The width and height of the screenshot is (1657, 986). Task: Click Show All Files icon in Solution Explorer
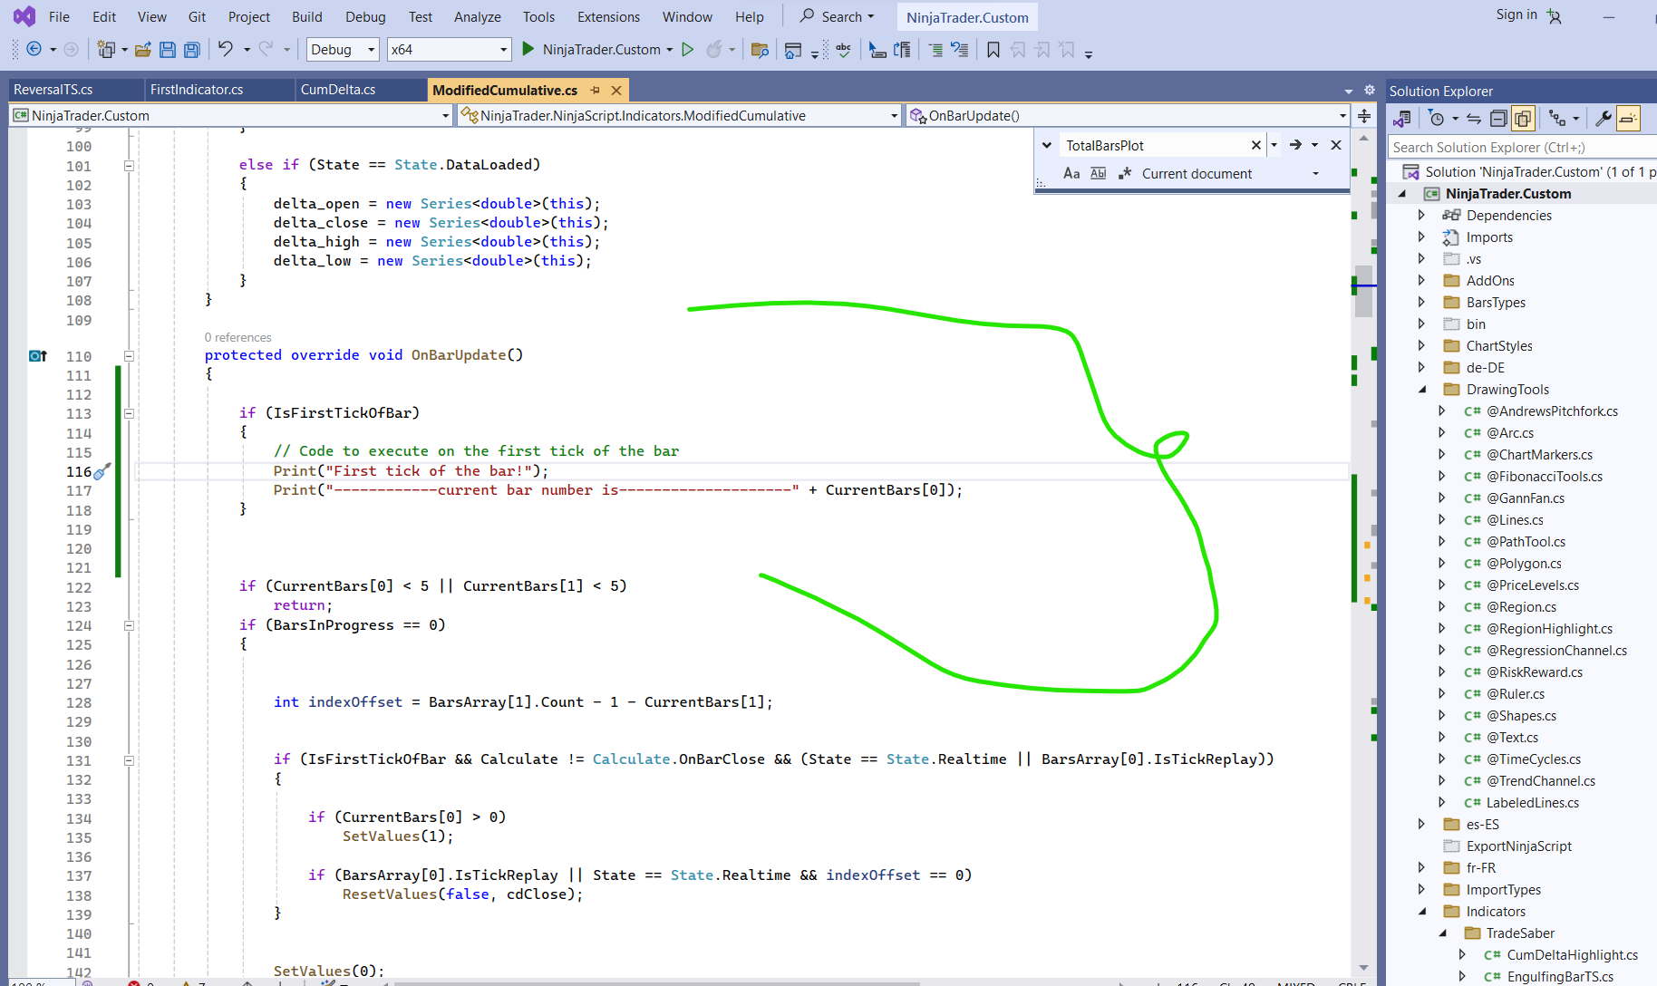pos(1523,119)
